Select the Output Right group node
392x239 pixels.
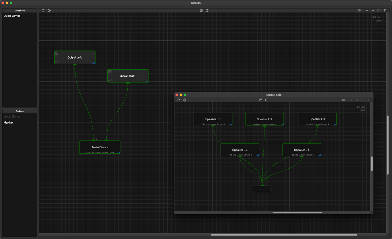coord(128,76)
